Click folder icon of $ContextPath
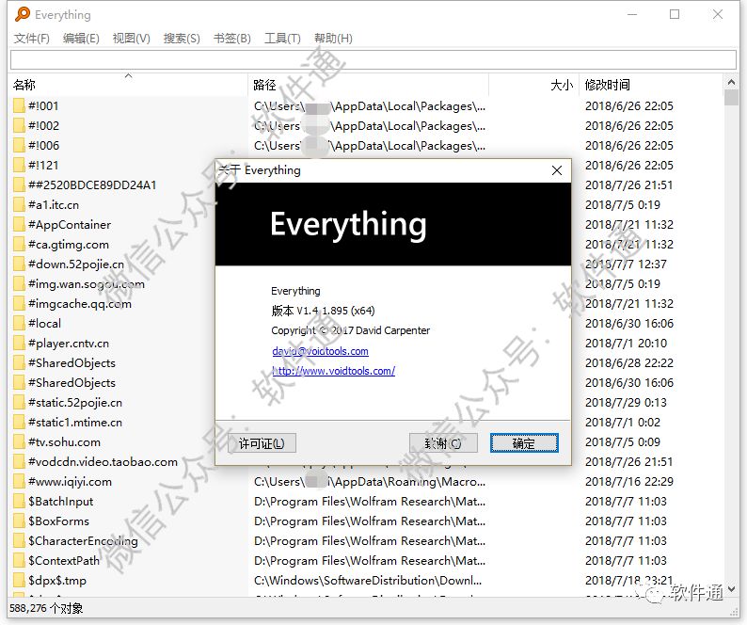 tap(19, 561)
